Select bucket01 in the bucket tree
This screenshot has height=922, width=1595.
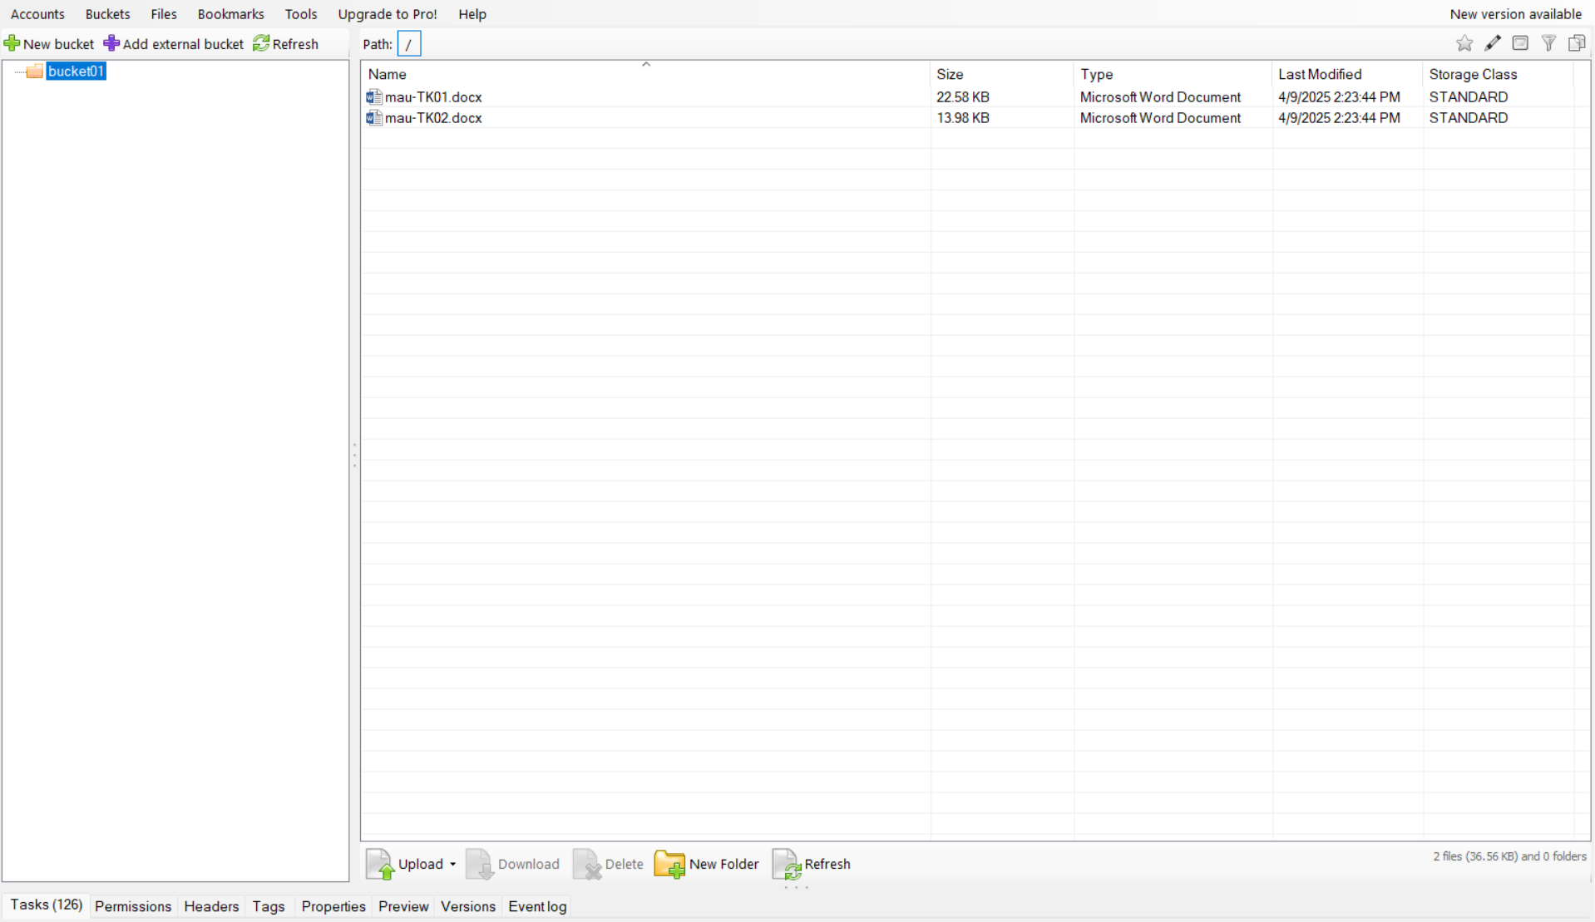point(76,71)
